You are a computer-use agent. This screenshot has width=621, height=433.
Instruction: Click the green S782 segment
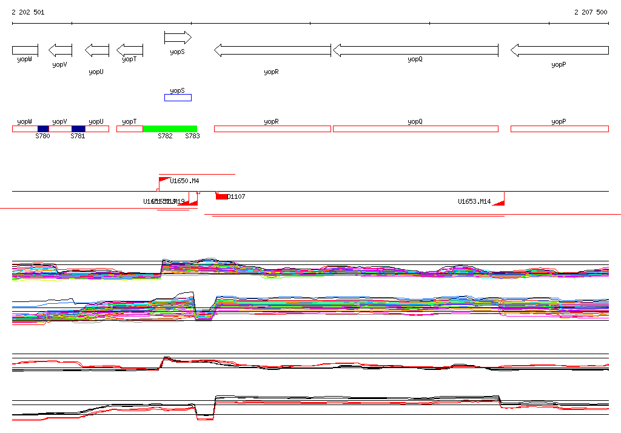click(170, 129)
